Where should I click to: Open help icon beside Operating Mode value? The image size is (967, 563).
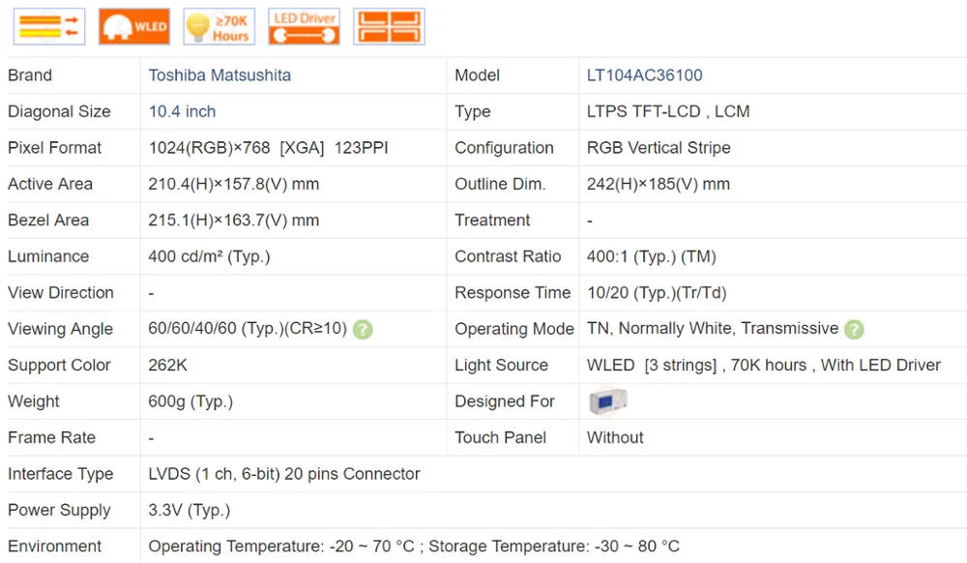pyautogui.click(x=854, y=329)
